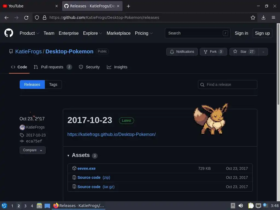Viewport: 280px width, 210px height.
Task: Open the KatieFrogs user profile link
Action: pos(28,51)
